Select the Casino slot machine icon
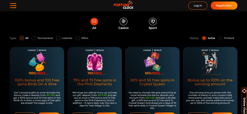Viewport: 247px width, 114px height. pos(124,21)
